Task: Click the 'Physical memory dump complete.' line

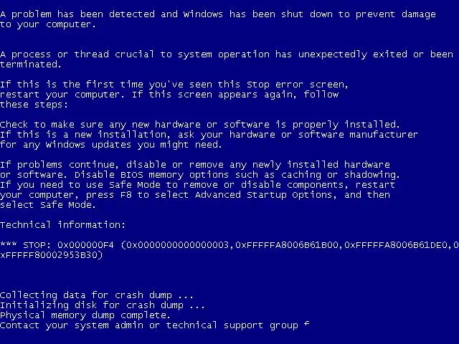Action: coord(85,315)
